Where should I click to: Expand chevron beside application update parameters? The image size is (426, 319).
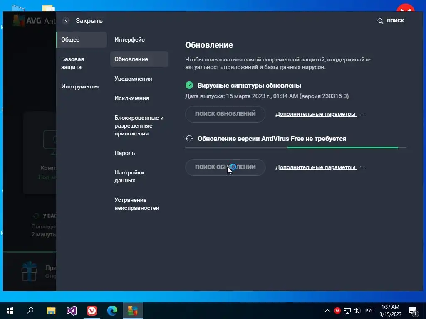coord(362,167)
